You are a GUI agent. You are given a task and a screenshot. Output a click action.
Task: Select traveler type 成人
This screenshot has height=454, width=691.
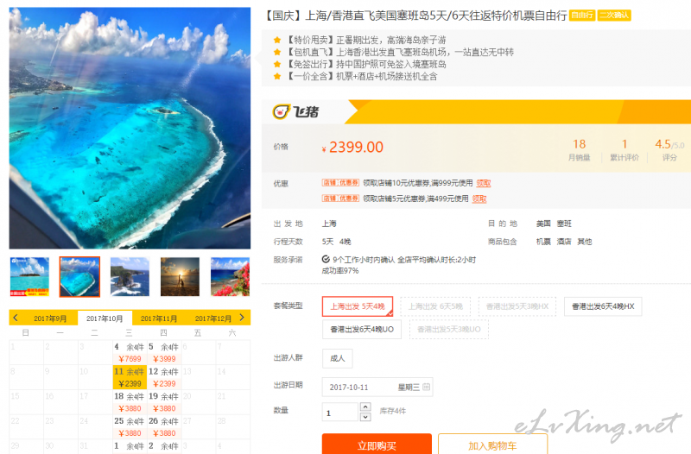pos(338,358)
